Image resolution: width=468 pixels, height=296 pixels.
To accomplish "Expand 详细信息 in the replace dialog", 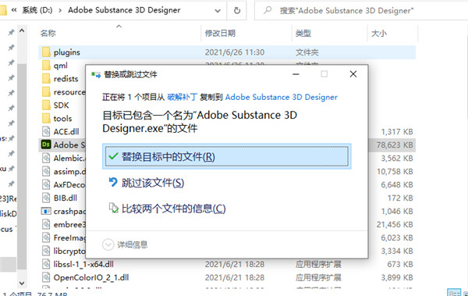I will click(125, 244).
